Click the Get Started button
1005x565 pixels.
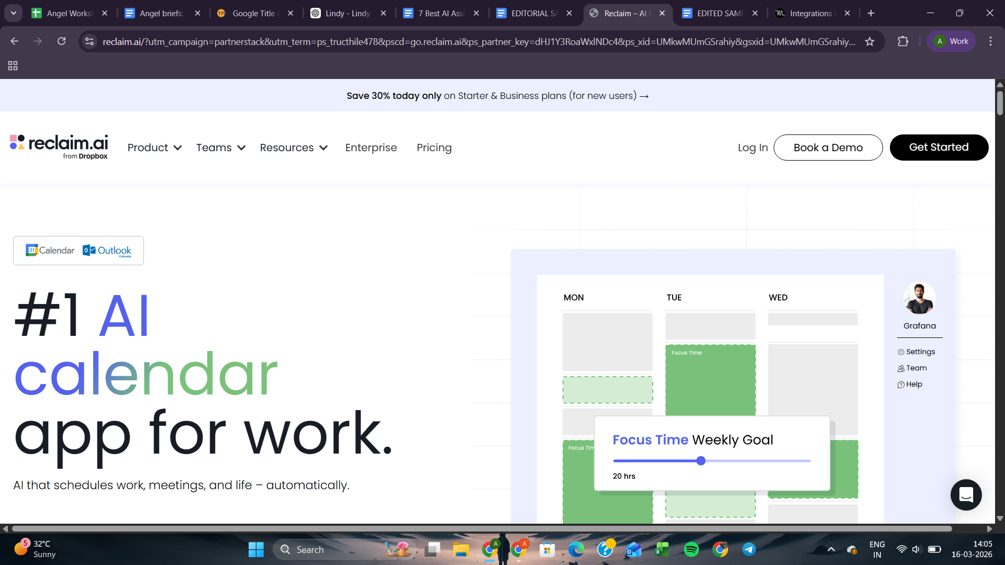click(939, 148)
